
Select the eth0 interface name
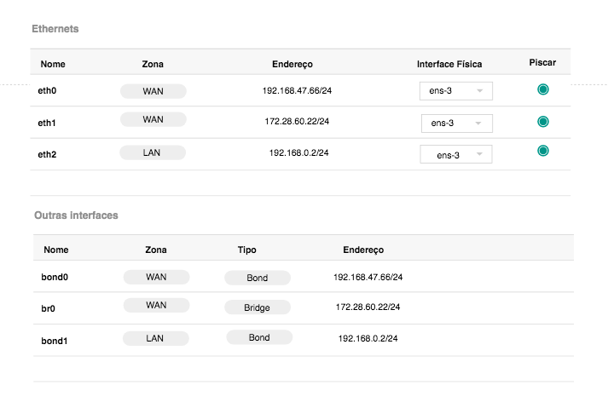pos(47,90)
